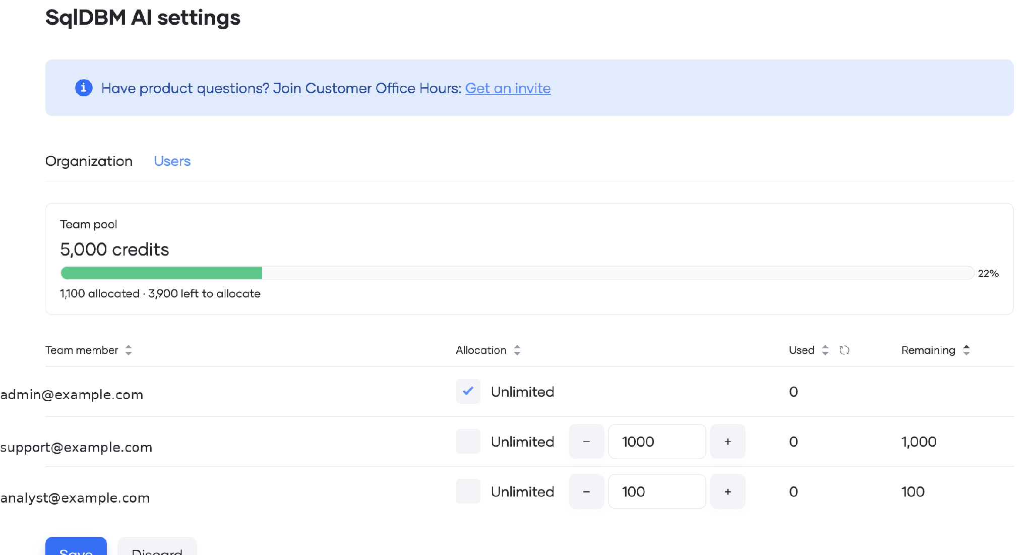Select support@example.com team member

coord(76,447)
